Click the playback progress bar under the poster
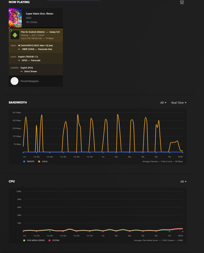This screenshot has height=253, width=204. click(36, 28)
